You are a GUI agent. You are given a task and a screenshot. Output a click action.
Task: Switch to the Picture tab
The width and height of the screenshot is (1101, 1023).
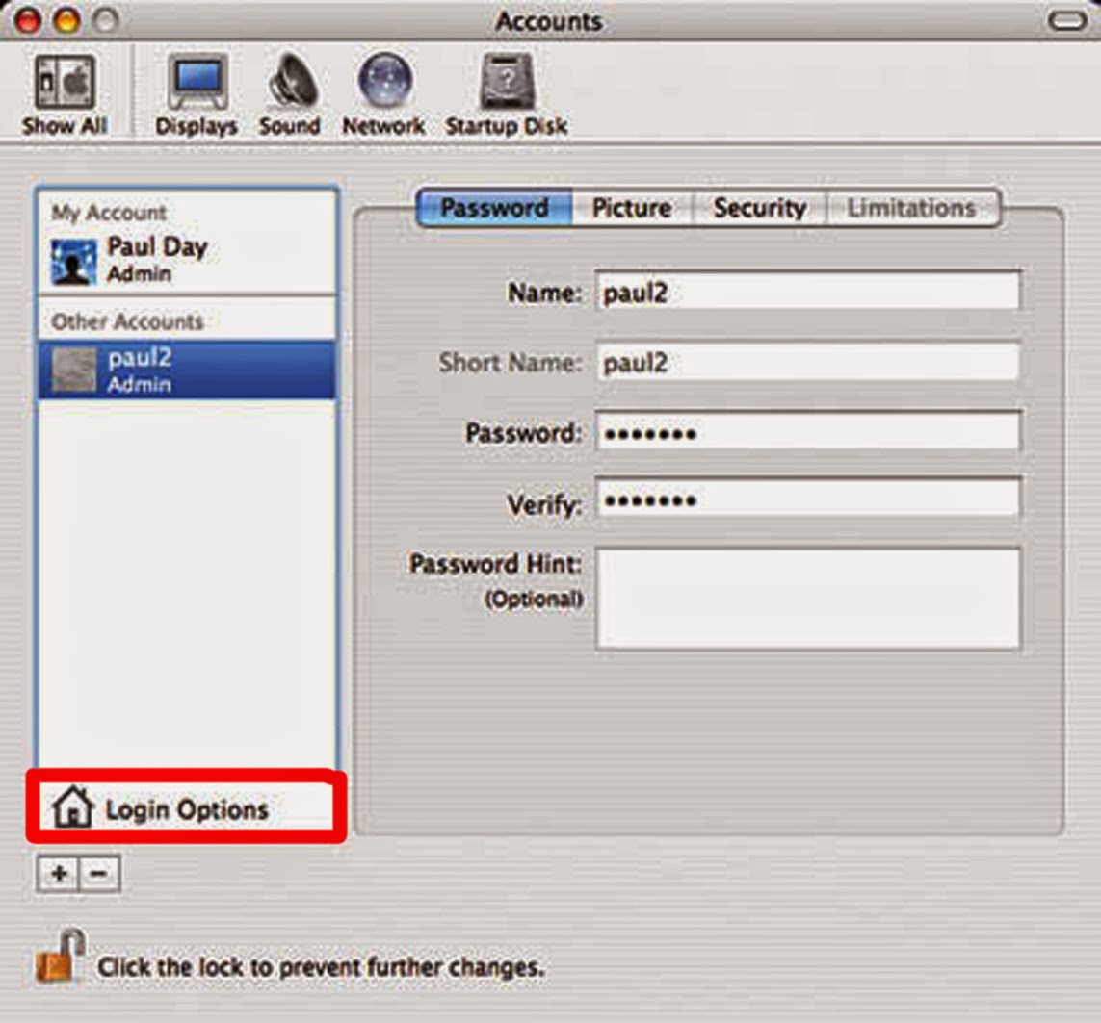click(x=632, y=208)
